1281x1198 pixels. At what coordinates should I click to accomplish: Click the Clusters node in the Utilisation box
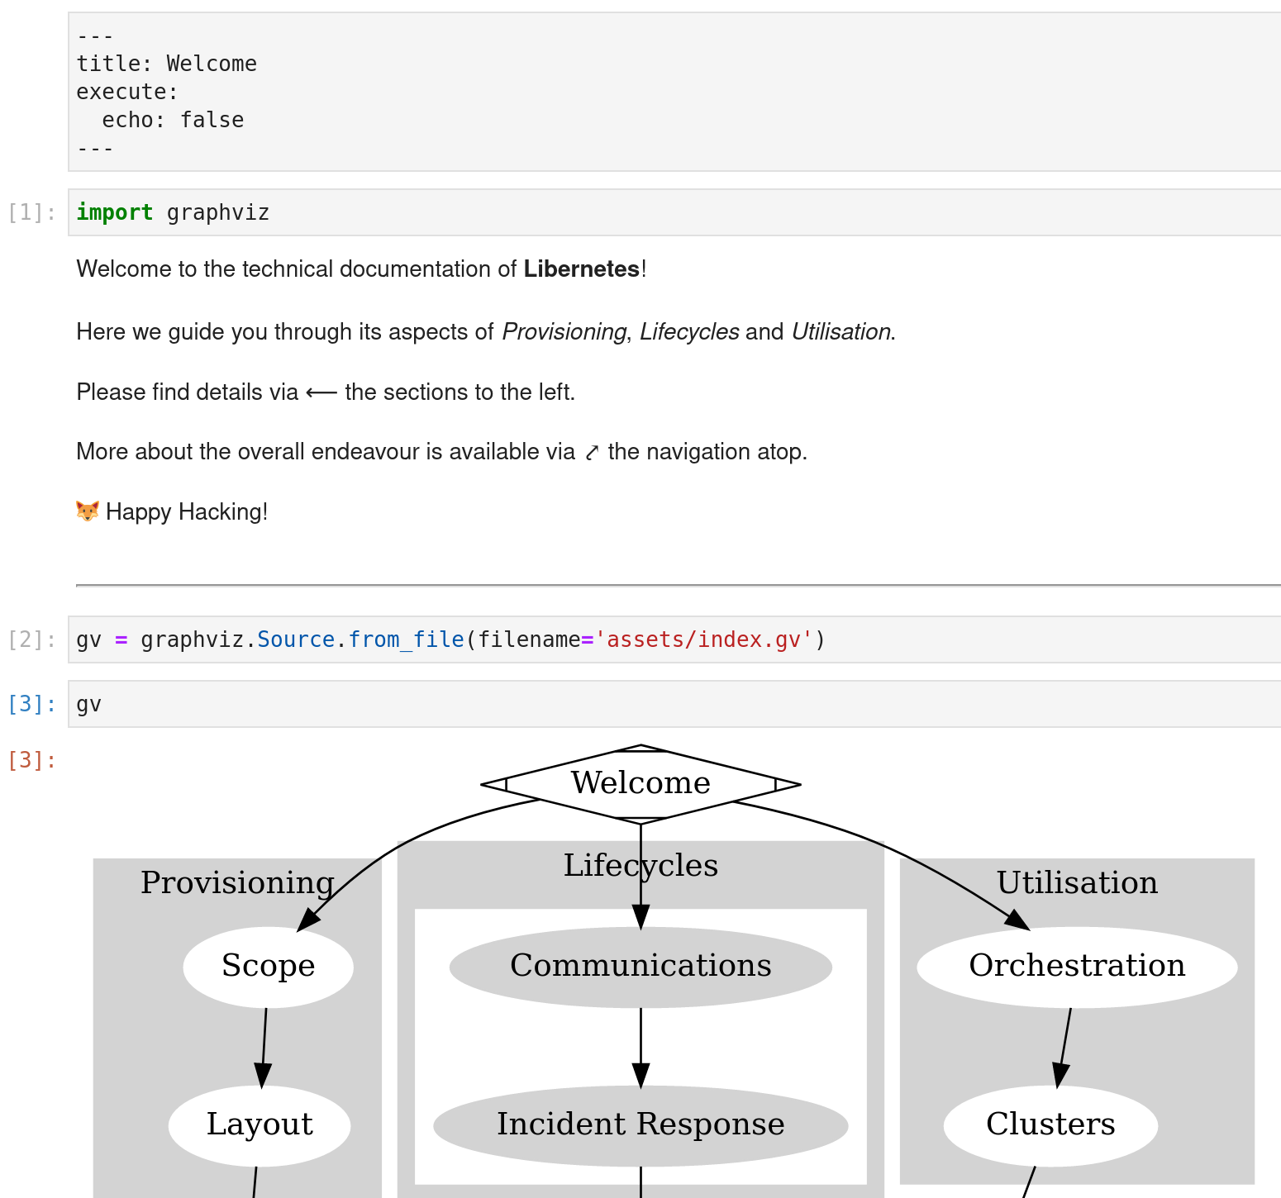coord(1050,1124)
